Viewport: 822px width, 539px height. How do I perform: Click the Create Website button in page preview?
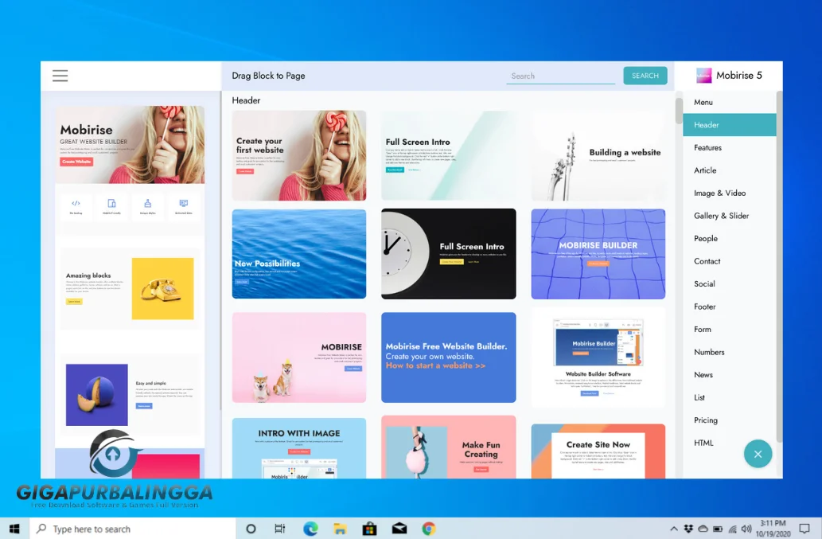click(x=76, y=162)
